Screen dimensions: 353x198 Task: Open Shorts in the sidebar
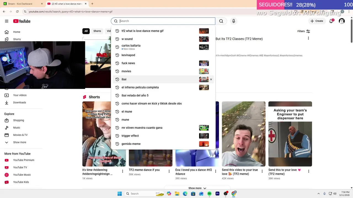17,39
